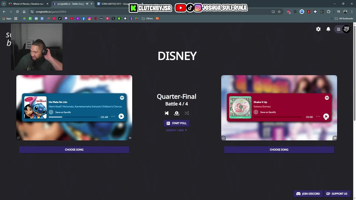Open browser media controls icon
356x200 pixels.
338,12
